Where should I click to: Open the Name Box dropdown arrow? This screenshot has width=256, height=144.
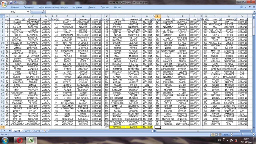(x=28, y=12)
